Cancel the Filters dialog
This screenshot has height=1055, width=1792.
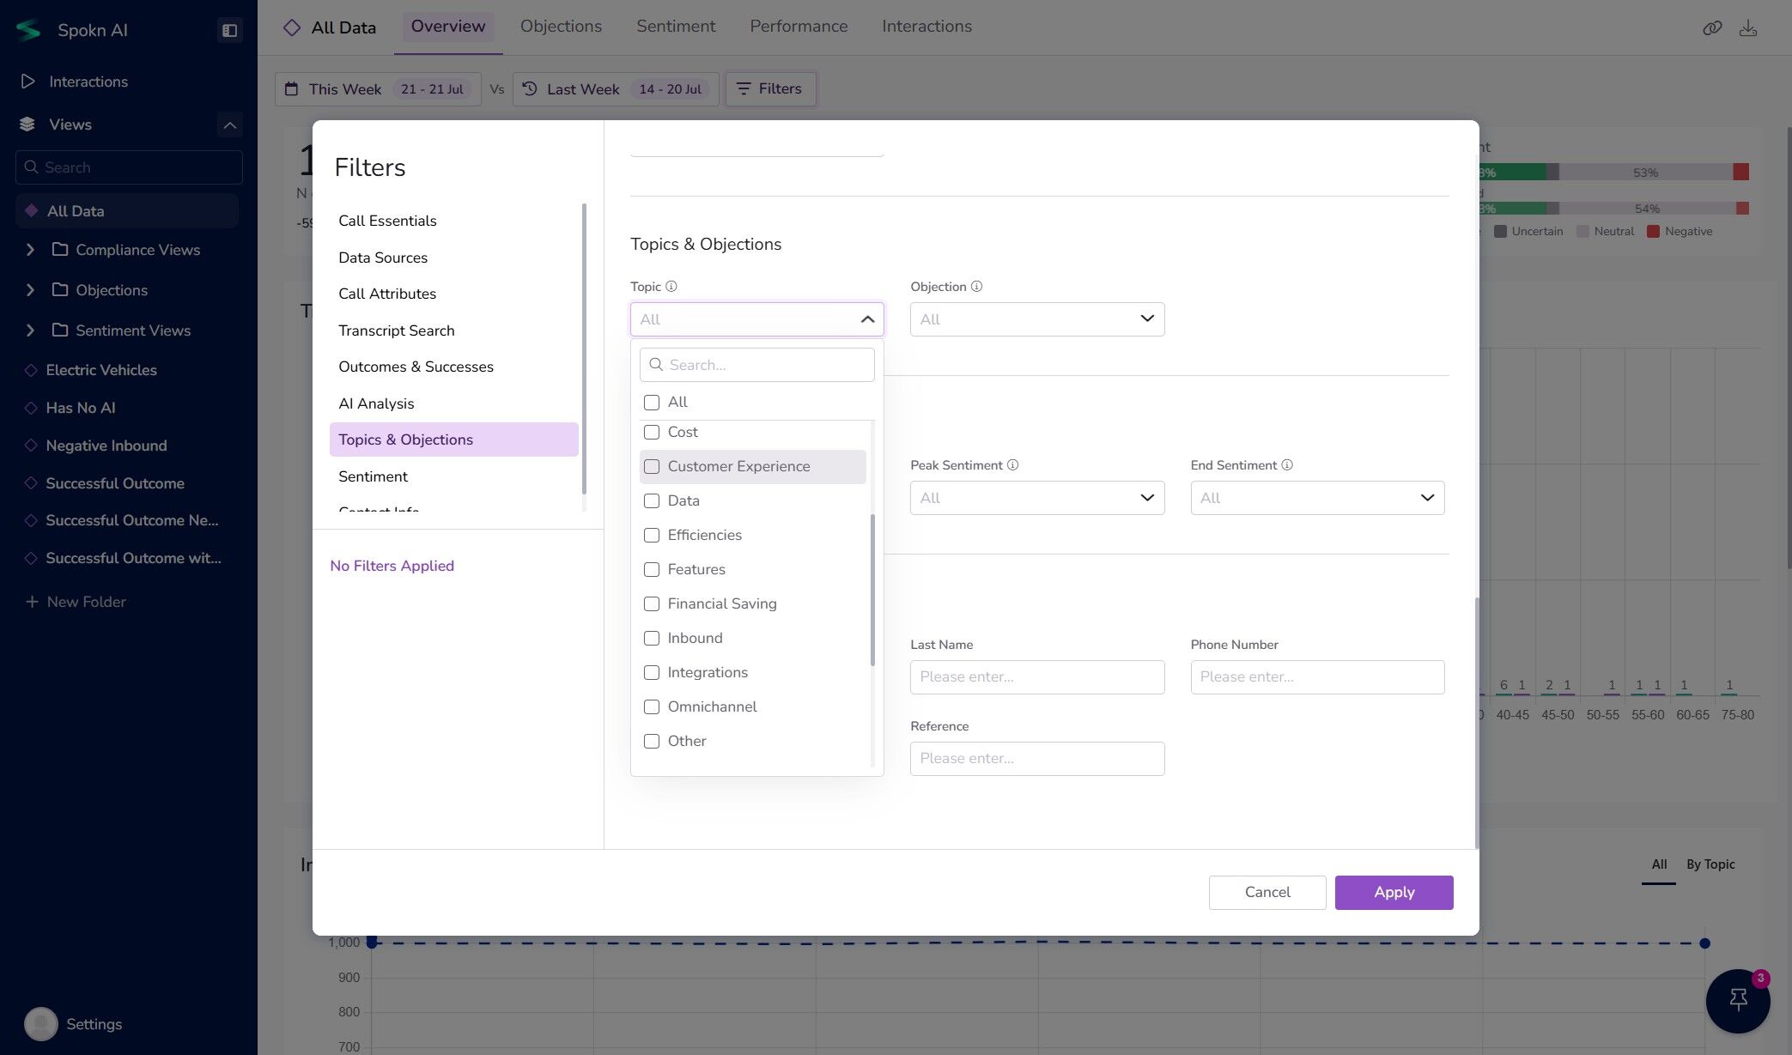pos(1267,892)
